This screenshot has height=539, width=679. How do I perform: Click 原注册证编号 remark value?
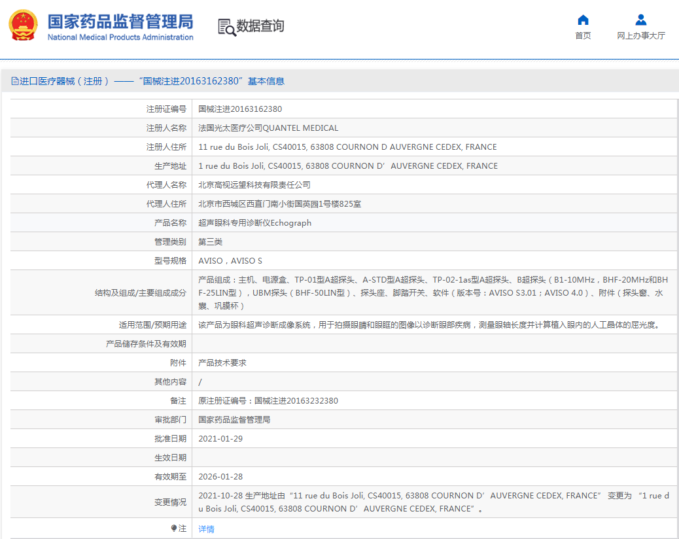click(268, 401)
